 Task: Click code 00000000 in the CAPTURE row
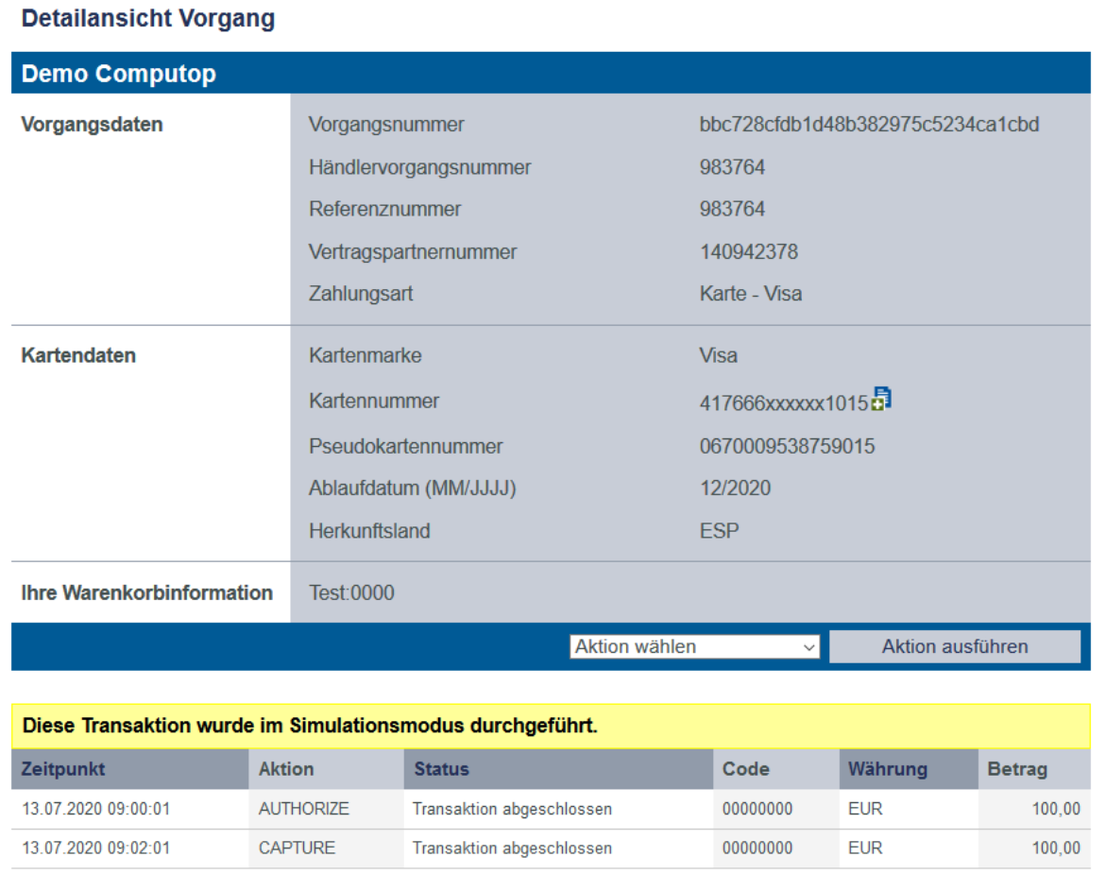point(757,848)
